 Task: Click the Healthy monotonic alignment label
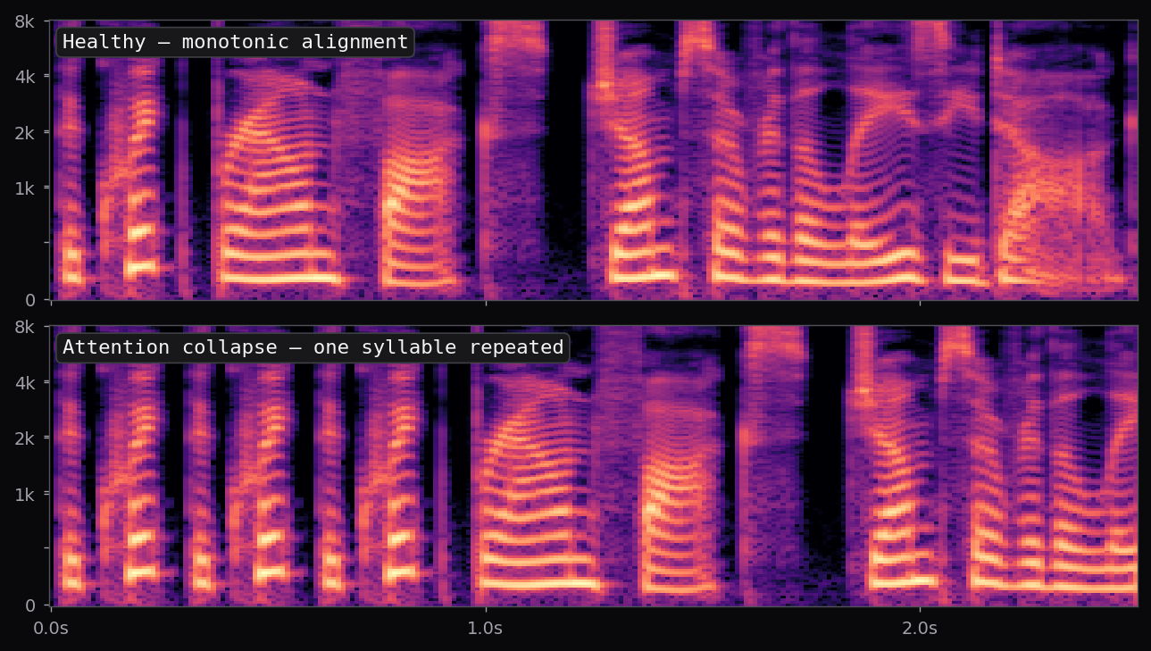pyautogui.click(x=234, y=41)
